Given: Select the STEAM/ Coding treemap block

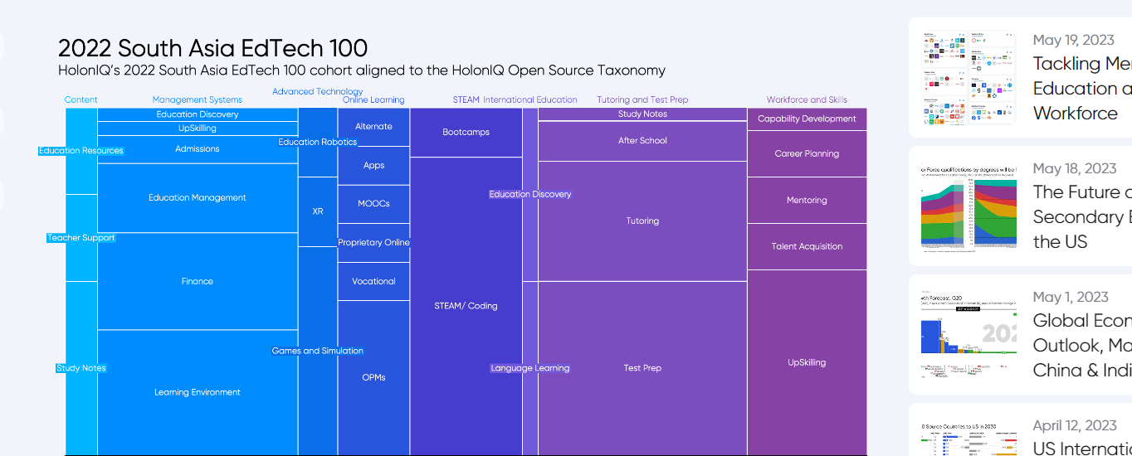Looking at the screenshot, I should (x=466, y=306).
